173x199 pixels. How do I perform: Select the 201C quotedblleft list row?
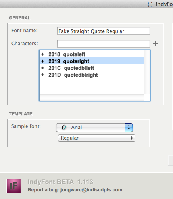pyautogui.click(x=92, y=68)
